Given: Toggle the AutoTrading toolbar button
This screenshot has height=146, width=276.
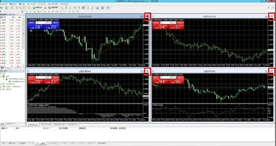Looking at the screenshot, I should coord(53,7).
